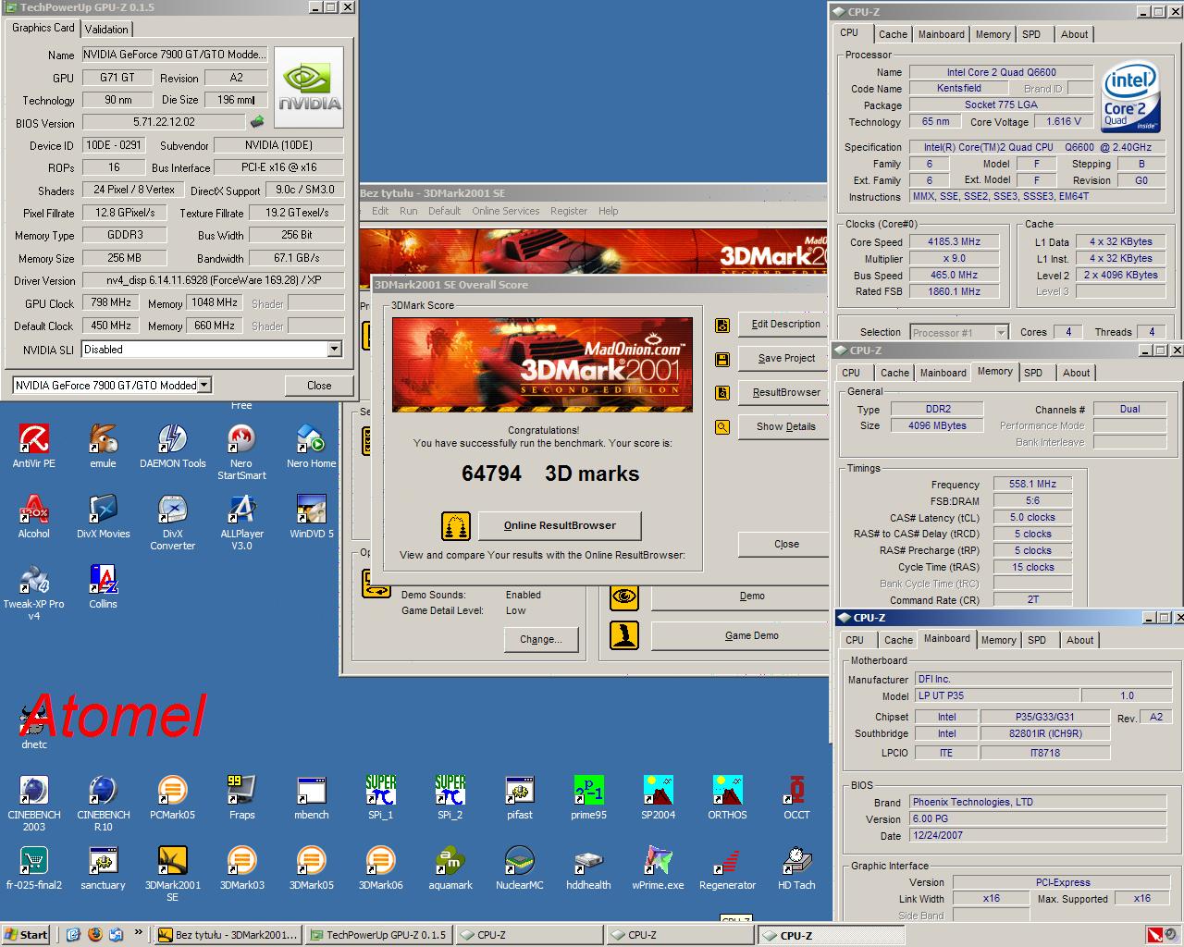
Task: Open the Online Services menu in 3DMark2001
Action: coord(505,211)
